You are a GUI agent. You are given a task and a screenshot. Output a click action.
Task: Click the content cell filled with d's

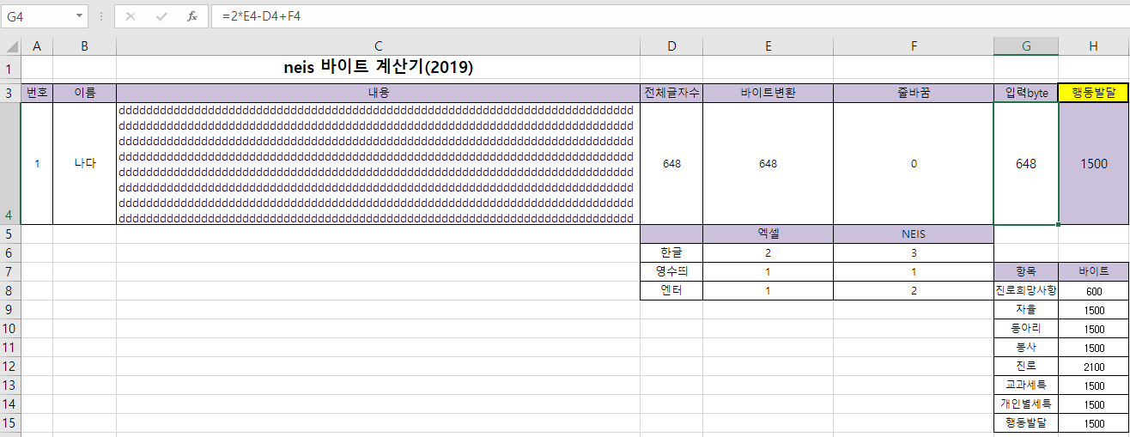pos(378,164)
